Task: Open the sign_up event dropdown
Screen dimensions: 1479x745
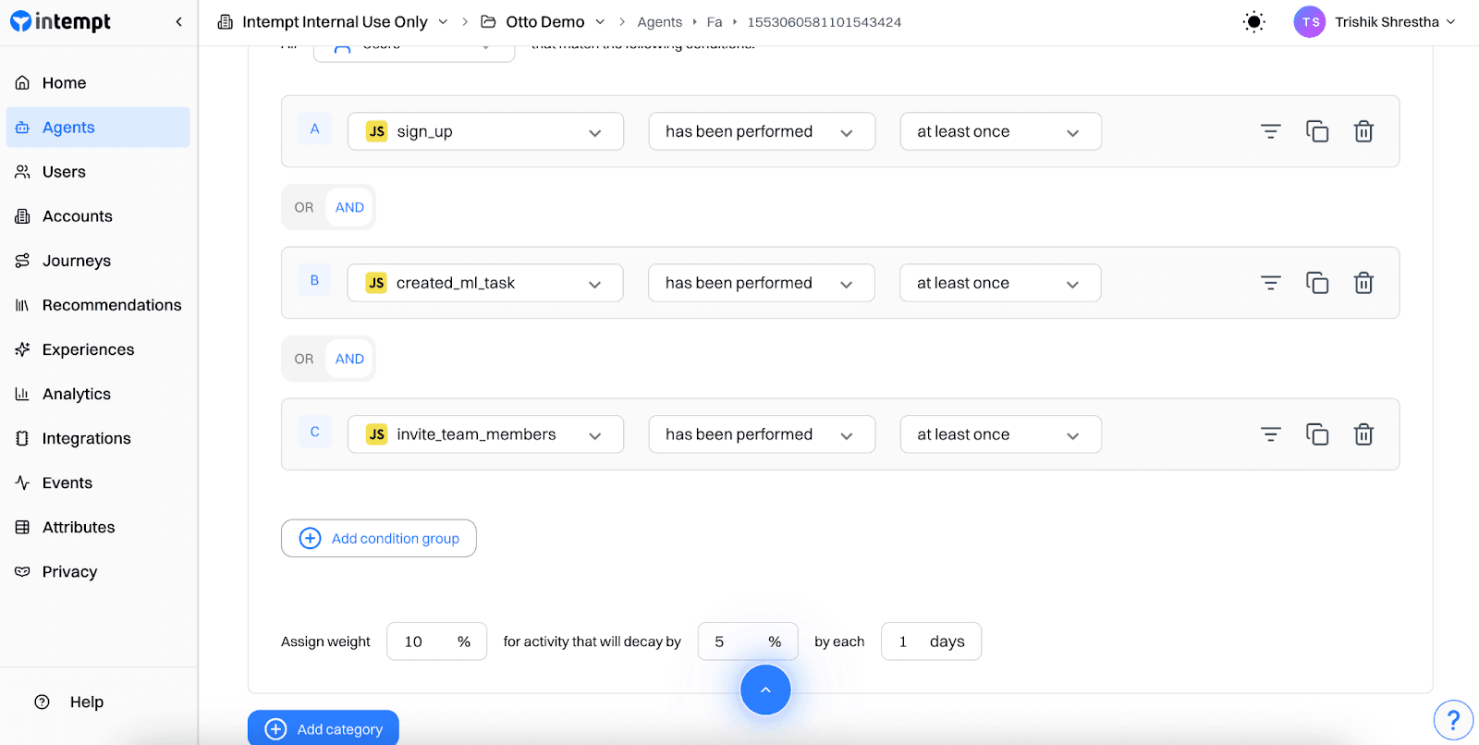Action: (x=485, y=131)
